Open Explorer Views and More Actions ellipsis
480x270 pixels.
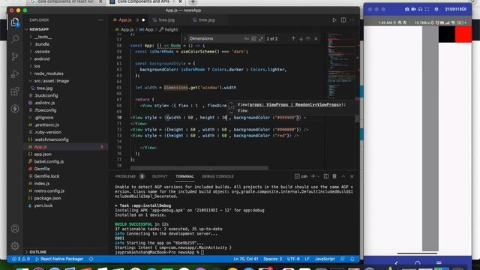point(100,20)
